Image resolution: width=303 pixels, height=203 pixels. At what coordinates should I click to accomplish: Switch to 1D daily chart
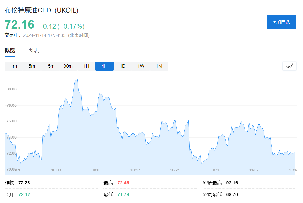point(123,66)
